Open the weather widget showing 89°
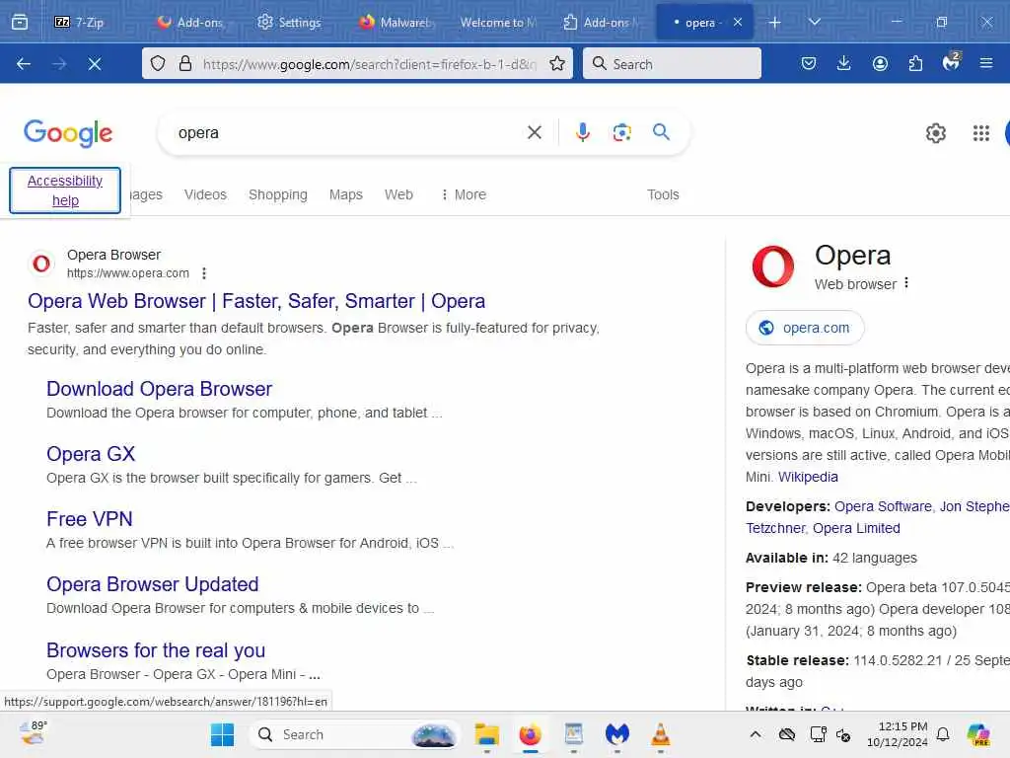The height and width of the screenshot is (758, 1010). 34,733
